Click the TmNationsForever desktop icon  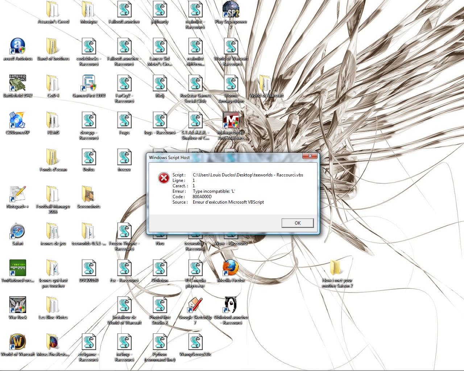click(17, 268)
